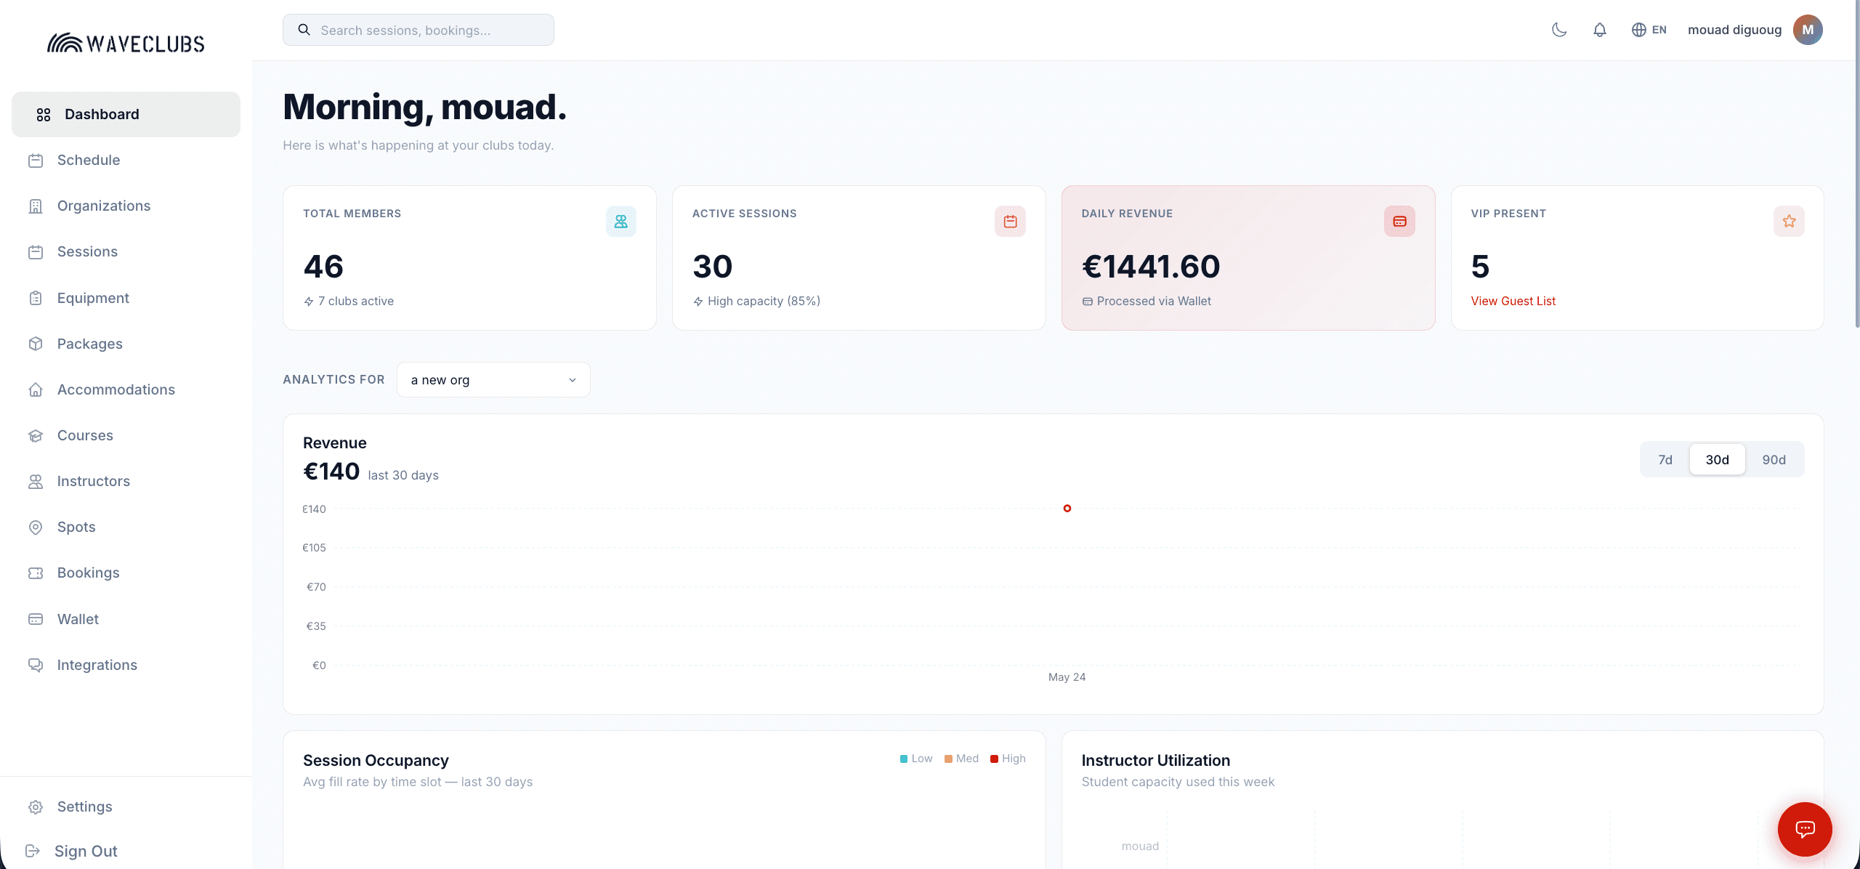Click the '7 clubs active' text
Viewport: 1860px width, 869px height.
click(x=356, y=301)
